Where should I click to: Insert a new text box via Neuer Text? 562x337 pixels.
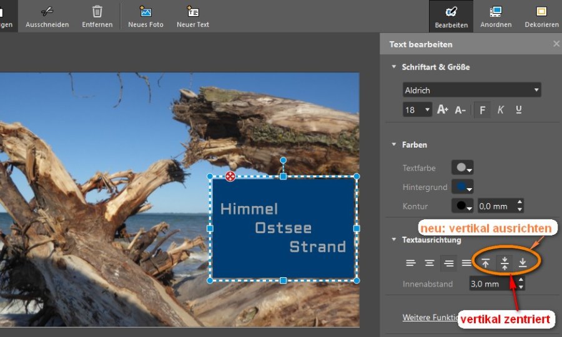[193, 11]
